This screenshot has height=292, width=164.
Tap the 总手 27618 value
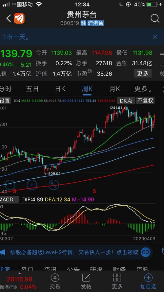tap(104, 63)
